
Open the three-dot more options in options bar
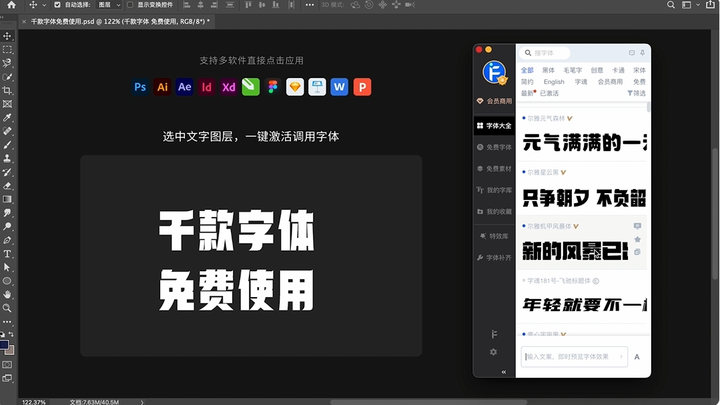click(310, 5)
